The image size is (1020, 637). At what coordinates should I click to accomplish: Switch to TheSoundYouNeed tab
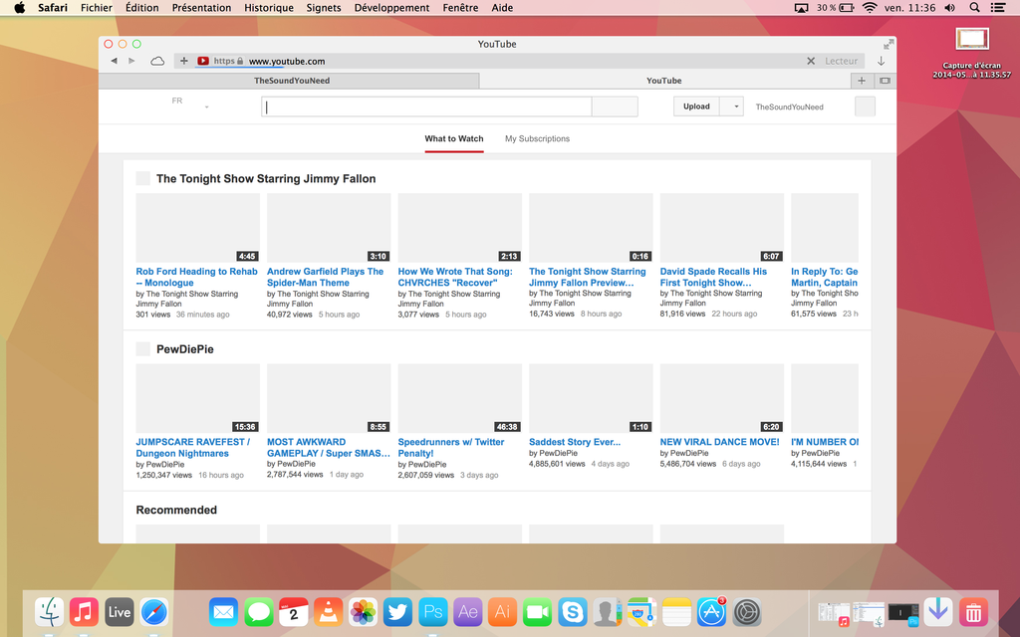pos(289,81)
